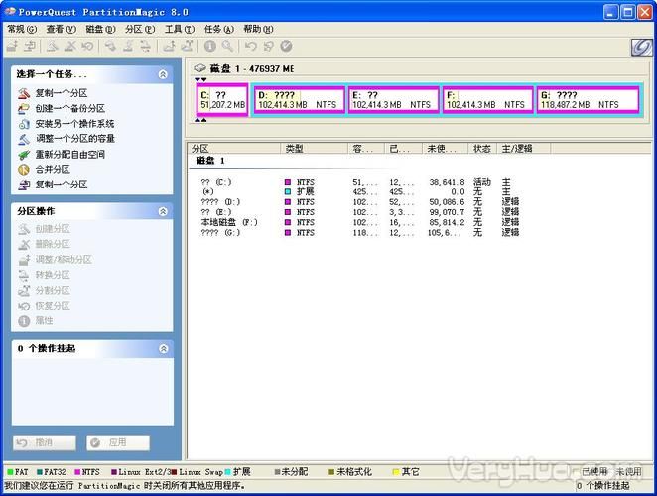Viewport: 657px width, 496px height.
Task: Choose the 创建一个备份分区 task link
Action: click(70, 108)
